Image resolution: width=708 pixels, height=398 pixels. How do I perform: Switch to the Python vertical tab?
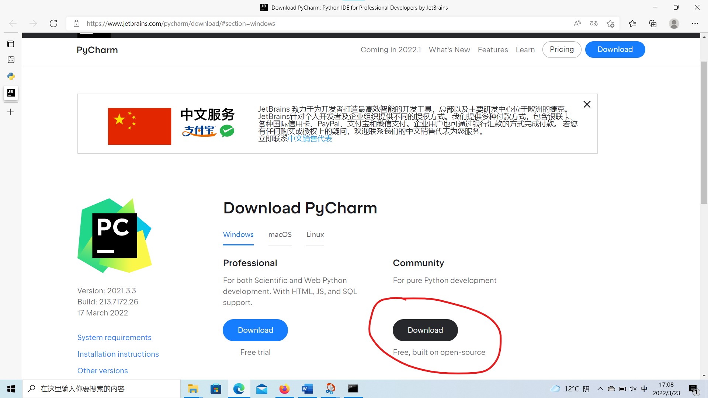click(11, 76)
